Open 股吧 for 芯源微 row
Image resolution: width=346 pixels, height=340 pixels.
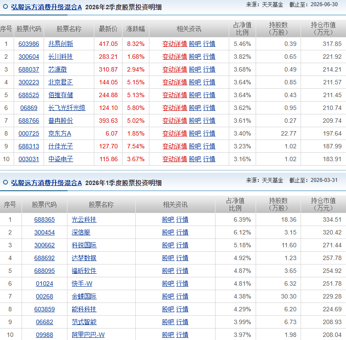pyautogui.click(x=195, y=69)
